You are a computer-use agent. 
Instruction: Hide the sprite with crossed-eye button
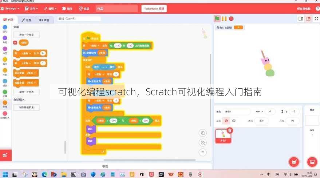[x=234, y=121]
